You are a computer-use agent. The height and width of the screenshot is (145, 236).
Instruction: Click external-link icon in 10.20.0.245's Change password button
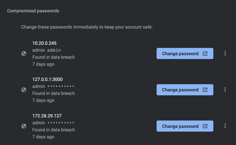point(205,54)
